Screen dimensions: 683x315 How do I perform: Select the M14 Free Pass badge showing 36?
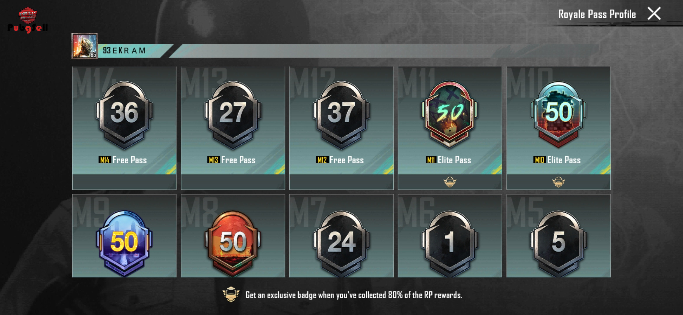click(x=124, y=115)
